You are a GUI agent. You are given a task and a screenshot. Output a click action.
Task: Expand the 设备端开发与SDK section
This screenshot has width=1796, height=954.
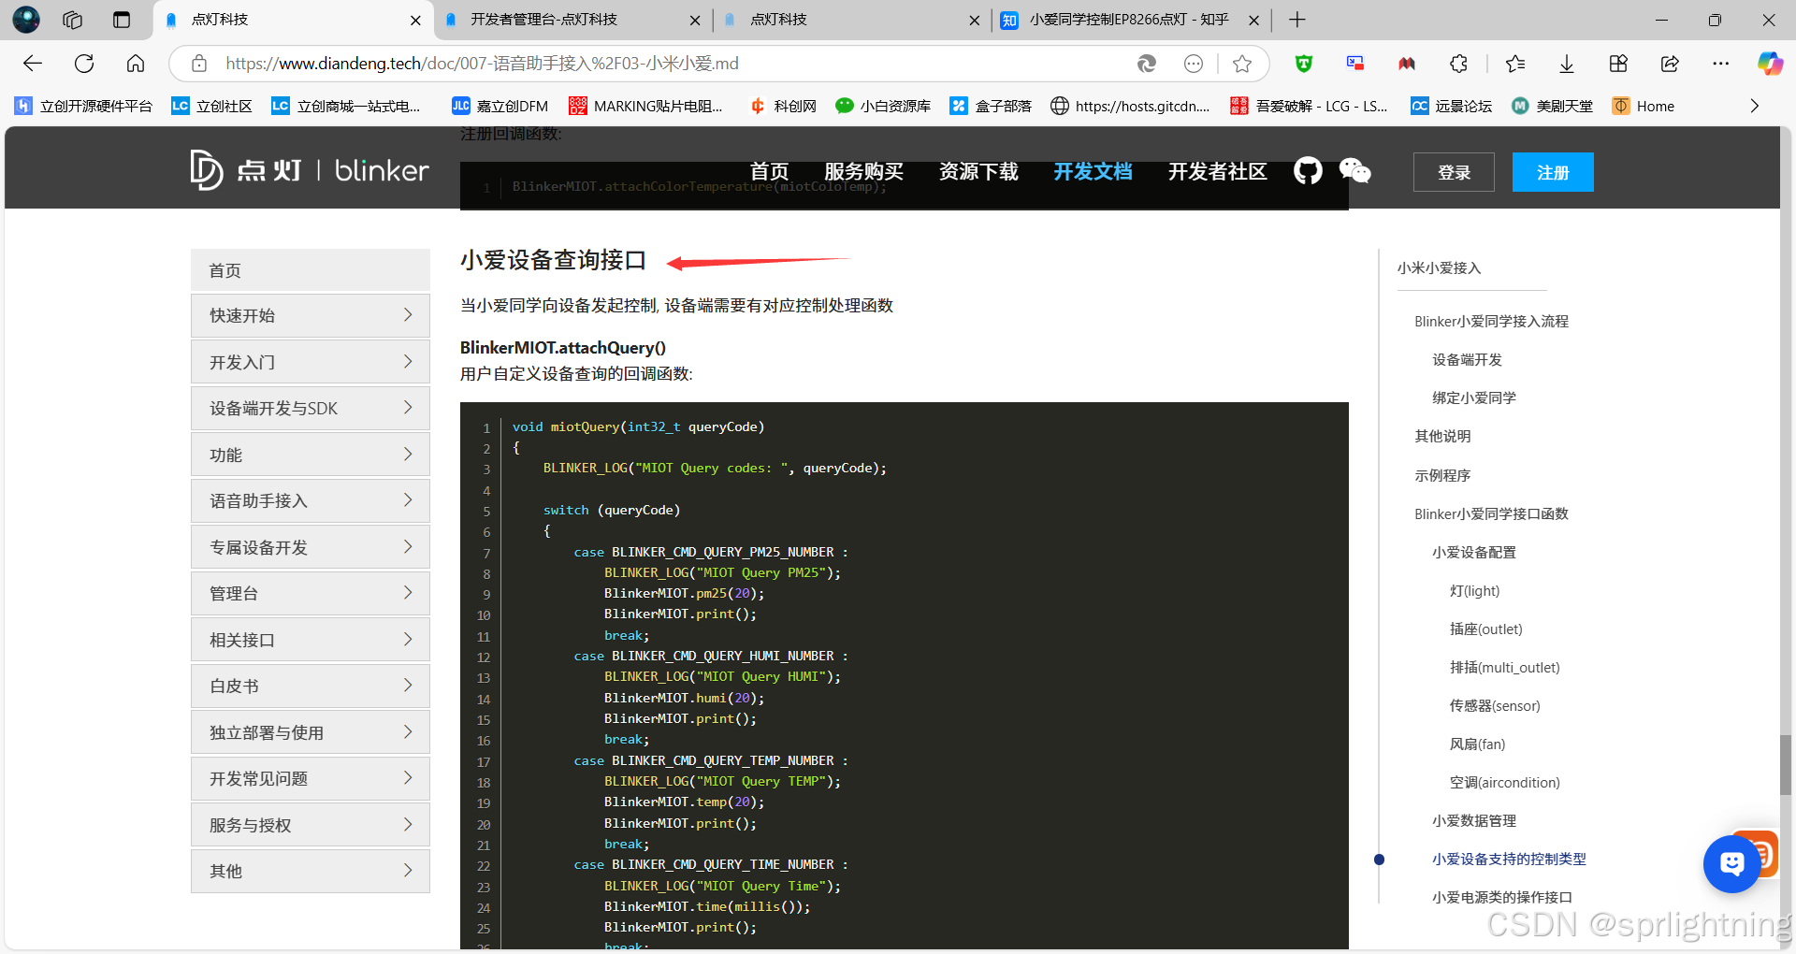(311, 408)
